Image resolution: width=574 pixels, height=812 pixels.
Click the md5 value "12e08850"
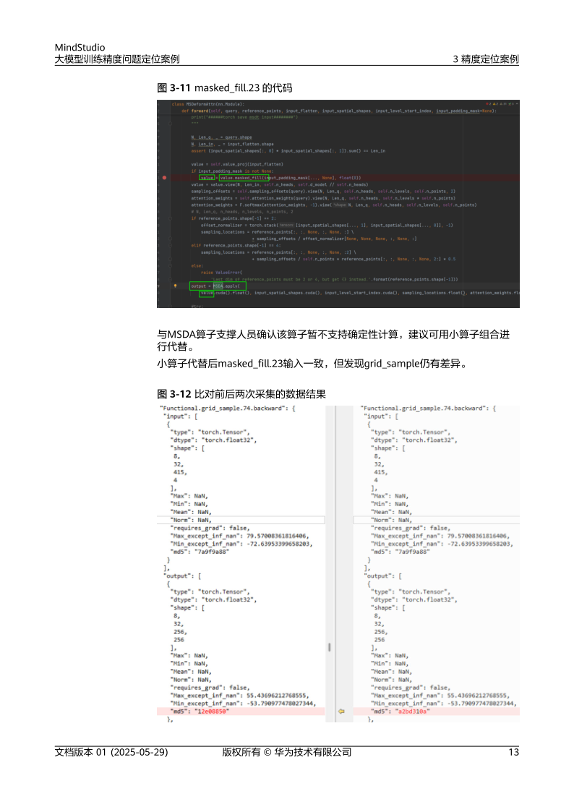[x=212, y=711]
